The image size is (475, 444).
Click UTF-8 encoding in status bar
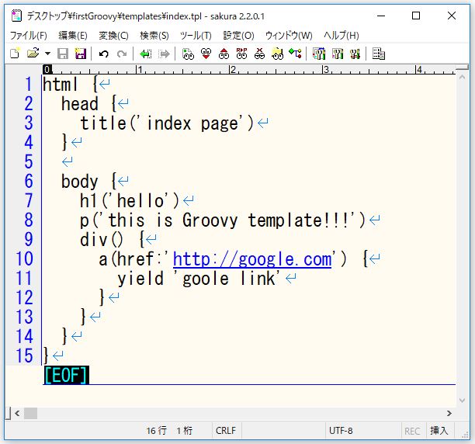[x=341, y=430]
